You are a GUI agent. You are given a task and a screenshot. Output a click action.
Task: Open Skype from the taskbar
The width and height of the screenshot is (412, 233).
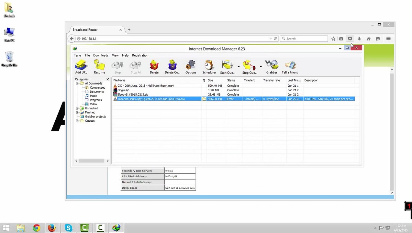(68, 228)
